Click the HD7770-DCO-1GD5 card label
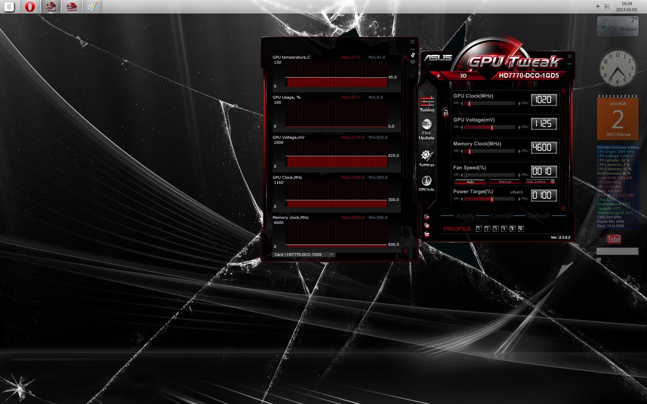The height and width of the screenshot is (404, 647). (x=529, y=76)
